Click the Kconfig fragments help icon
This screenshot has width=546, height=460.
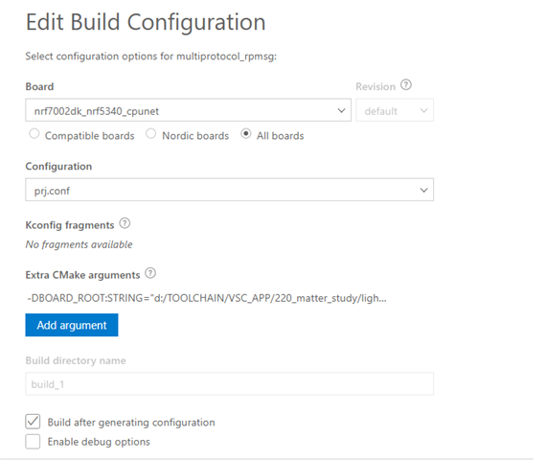point(125,223)
